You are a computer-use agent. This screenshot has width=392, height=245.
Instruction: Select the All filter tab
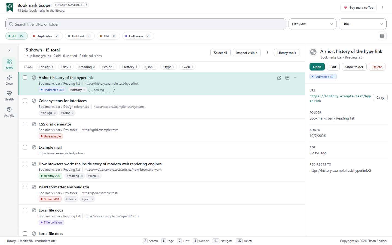coord(17,36)
